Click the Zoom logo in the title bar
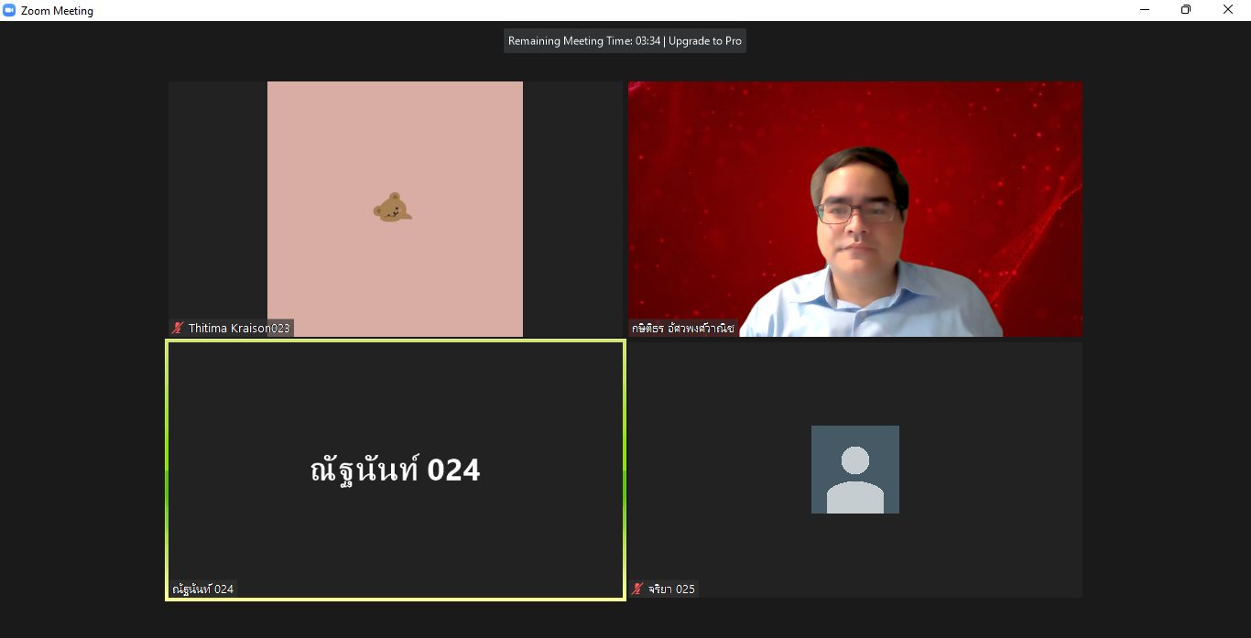The height and width of the screenshot is (638, 1251). pos(10,11)
